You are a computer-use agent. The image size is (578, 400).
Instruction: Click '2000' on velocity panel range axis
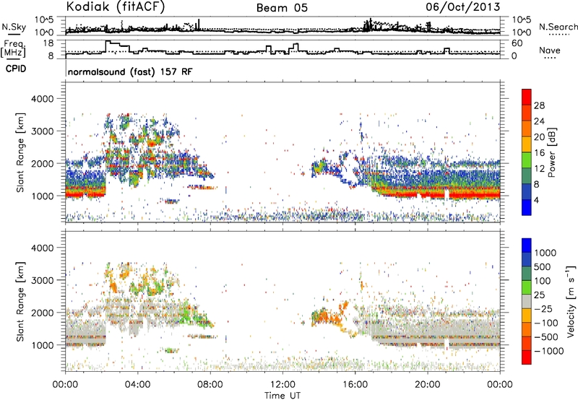(x=43, y=313)
